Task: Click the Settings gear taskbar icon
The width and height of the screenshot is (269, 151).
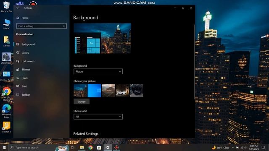Action: (x=108, y=148)
